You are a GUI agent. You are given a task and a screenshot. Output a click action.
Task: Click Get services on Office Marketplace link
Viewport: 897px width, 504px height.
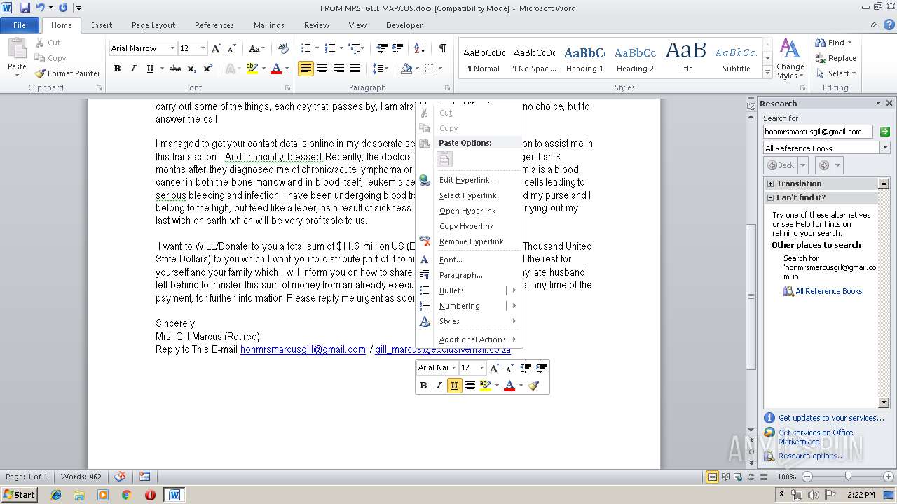coord(816,437)
